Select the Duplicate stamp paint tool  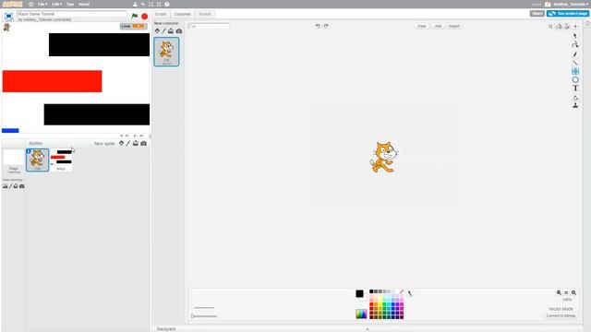pos(575,105)
